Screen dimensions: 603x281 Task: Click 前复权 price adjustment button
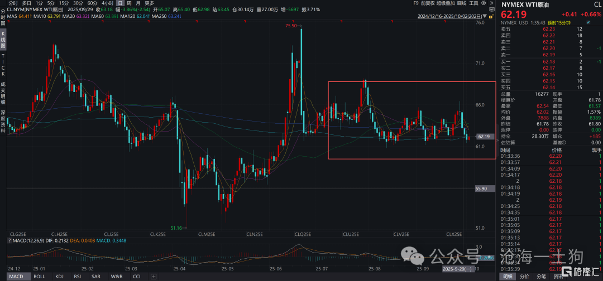pyautogui.click(x=428, y=3)
